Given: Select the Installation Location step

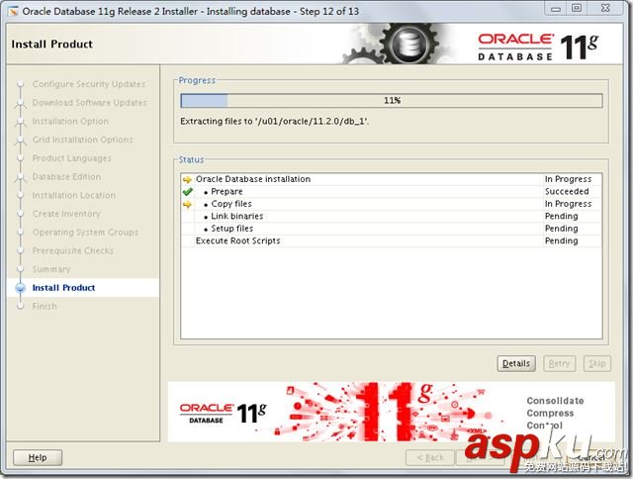Looking at the screenshot, I should pos(73,195).
